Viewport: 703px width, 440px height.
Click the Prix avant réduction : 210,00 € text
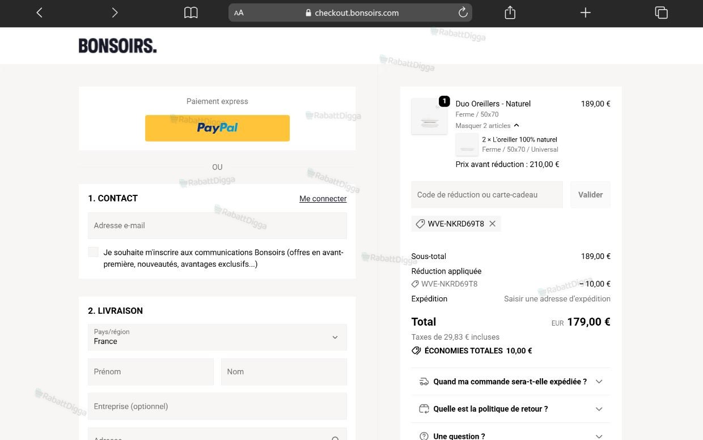[507, 164]
